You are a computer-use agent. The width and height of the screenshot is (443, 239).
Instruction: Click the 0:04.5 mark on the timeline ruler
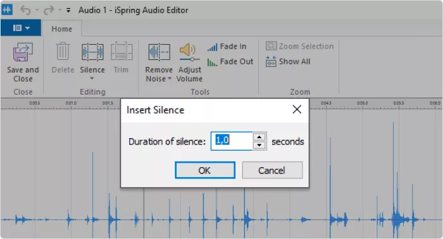click(326, 103)
